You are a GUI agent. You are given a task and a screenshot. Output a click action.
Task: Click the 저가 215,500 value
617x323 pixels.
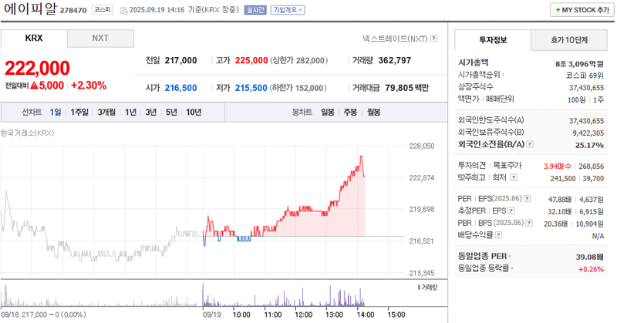(251, 88)
